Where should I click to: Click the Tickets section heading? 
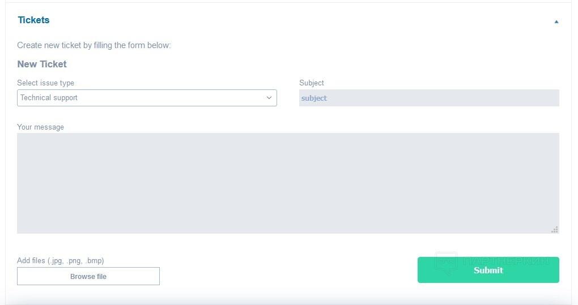tap(33, 20)
